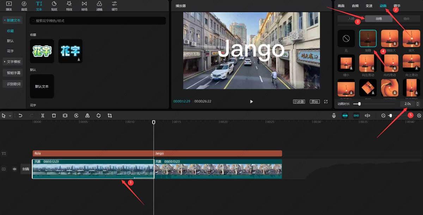423x215 pixels.
Task: Click the microphone record icon
Action: point(334,116)
